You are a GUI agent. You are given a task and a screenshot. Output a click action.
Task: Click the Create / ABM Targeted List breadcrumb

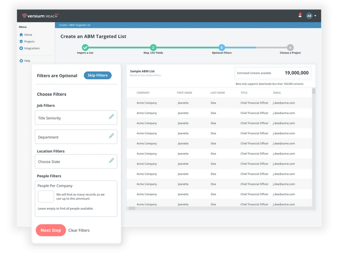coord(75,25)
